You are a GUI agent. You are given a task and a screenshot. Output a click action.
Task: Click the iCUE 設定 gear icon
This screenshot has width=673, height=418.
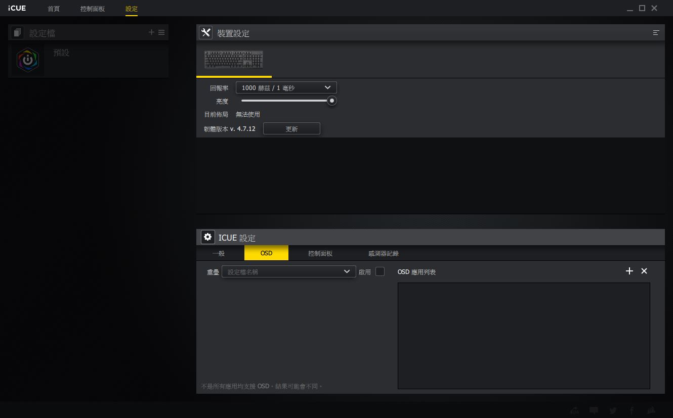pyautogui.click(x=207, y=237)
